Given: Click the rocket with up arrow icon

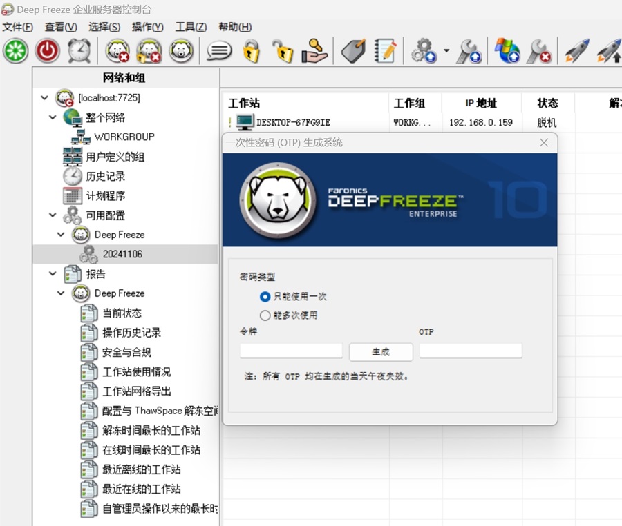Looking at the screenshot, I should (x=610, y=51).
